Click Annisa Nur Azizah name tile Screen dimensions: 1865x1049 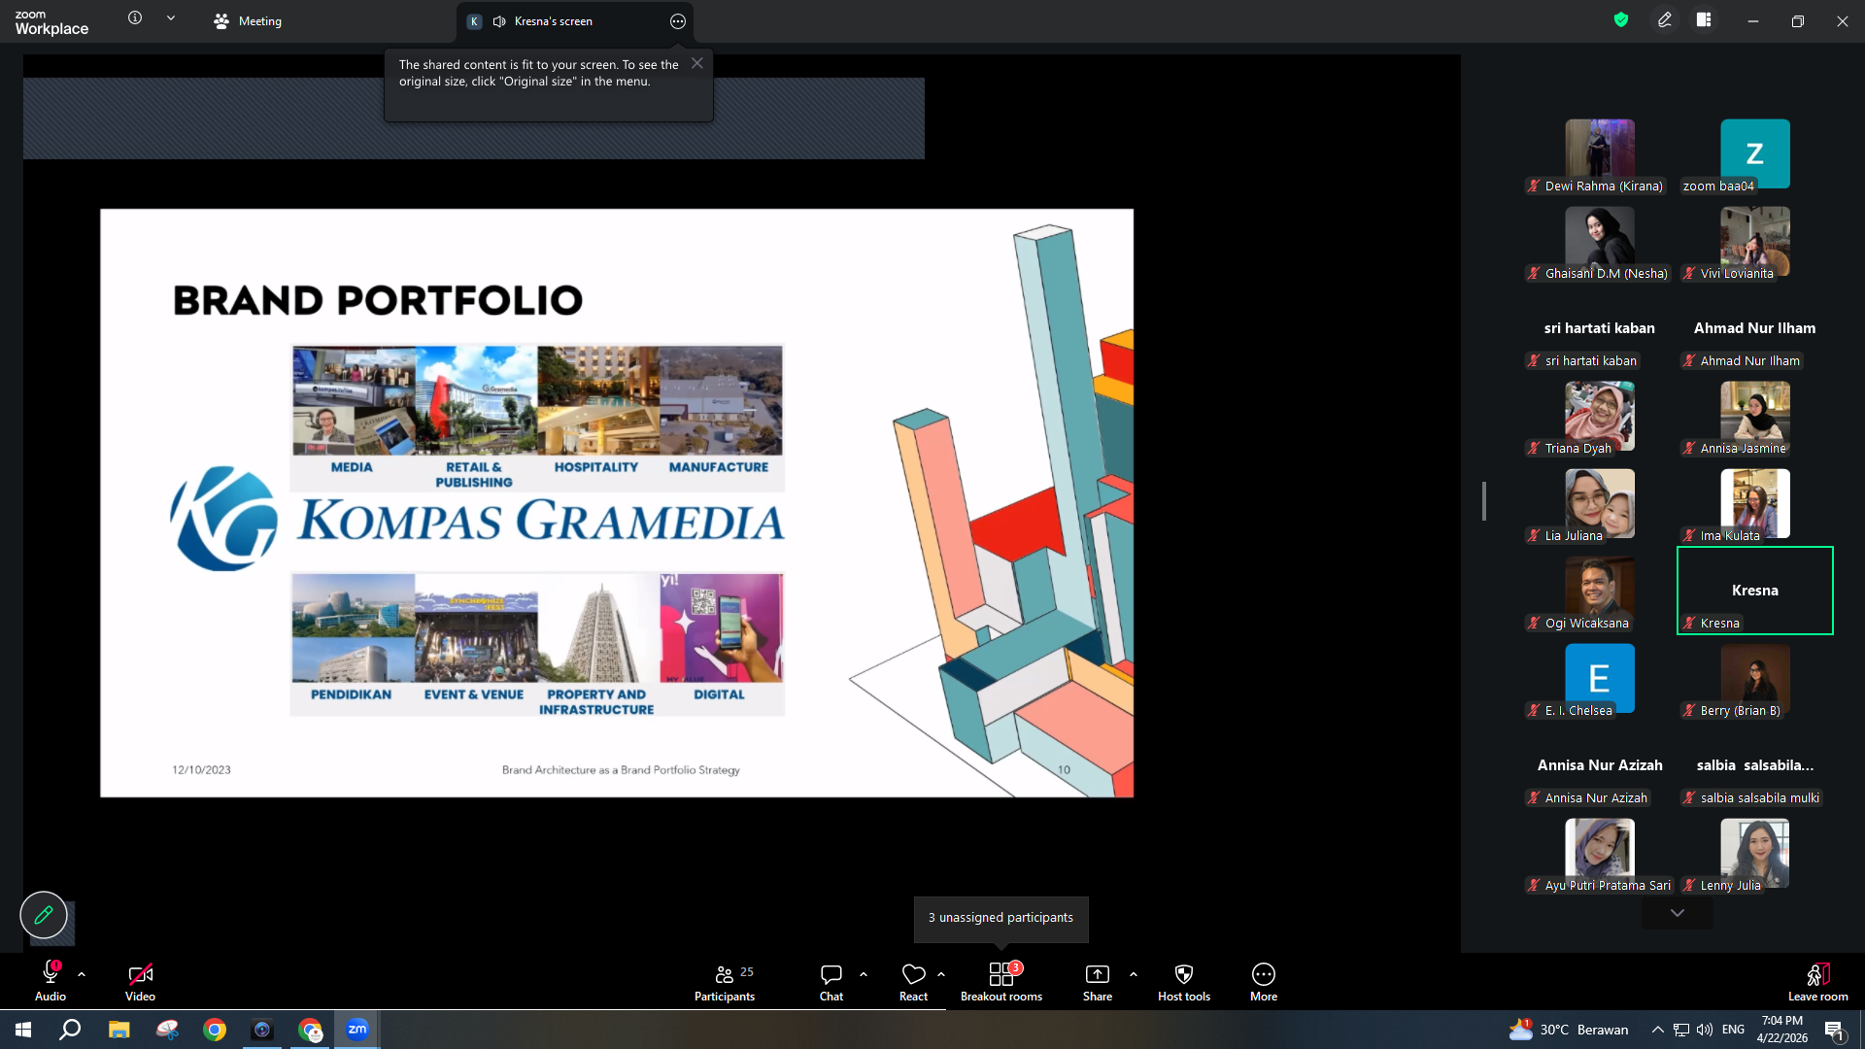(1600, 765)
